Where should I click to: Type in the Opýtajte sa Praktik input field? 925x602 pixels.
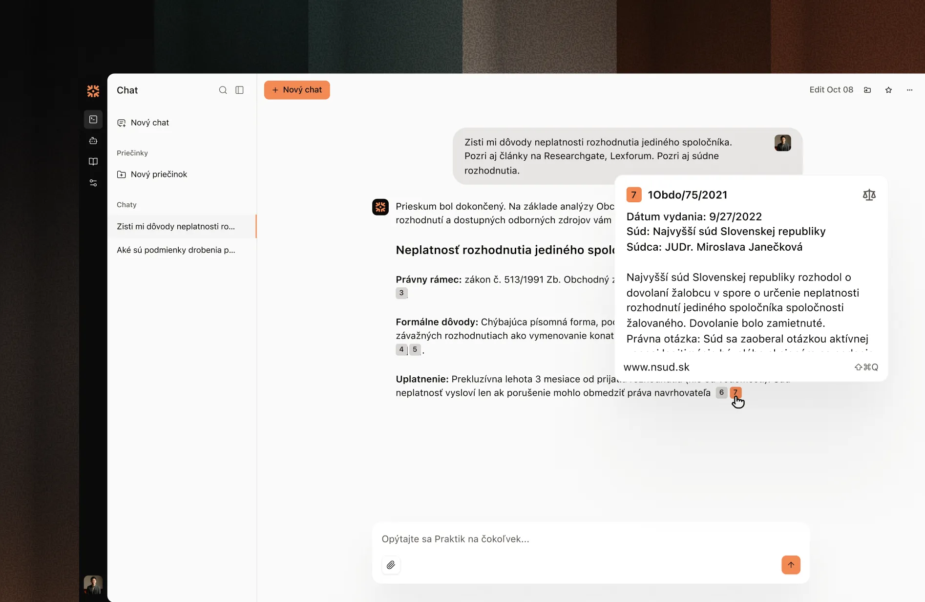coord(576,539)
